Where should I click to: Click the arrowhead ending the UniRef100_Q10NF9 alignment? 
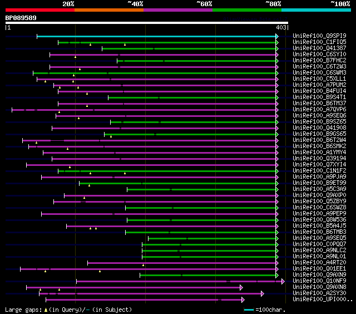pos(283,282)
